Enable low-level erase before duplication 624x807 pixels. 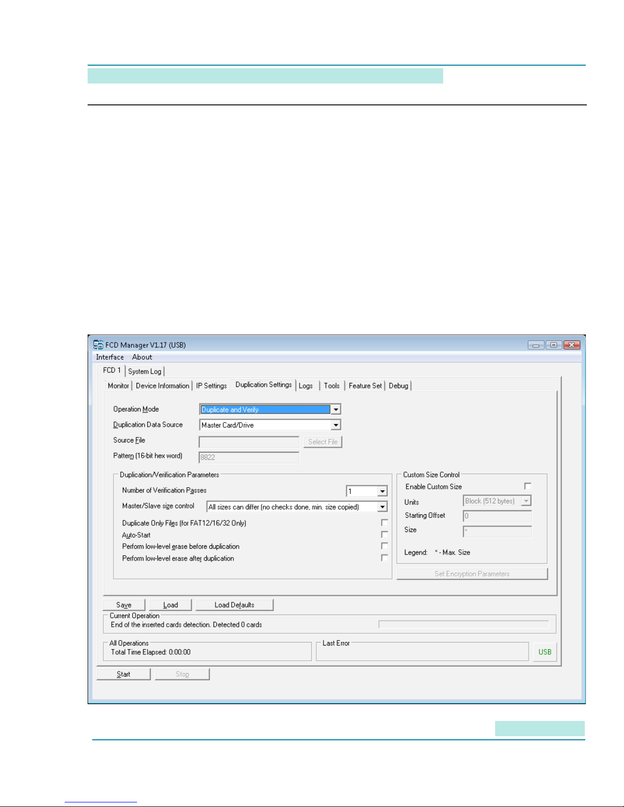pyautogui.click(x=384, y=546)
